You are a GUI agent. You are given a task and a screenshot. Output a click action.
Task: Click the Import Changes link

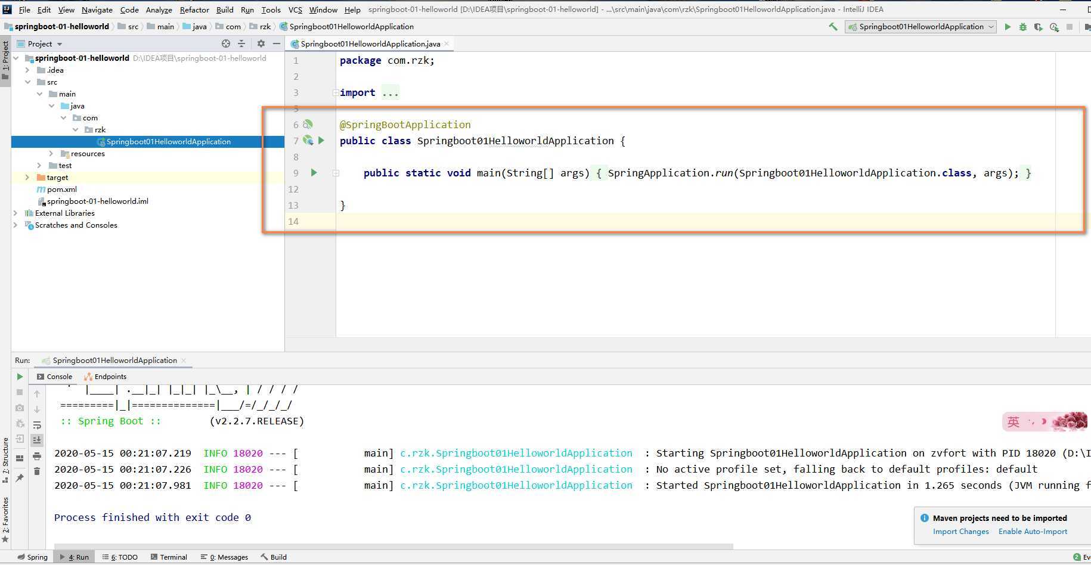click(x=960, y=532)
